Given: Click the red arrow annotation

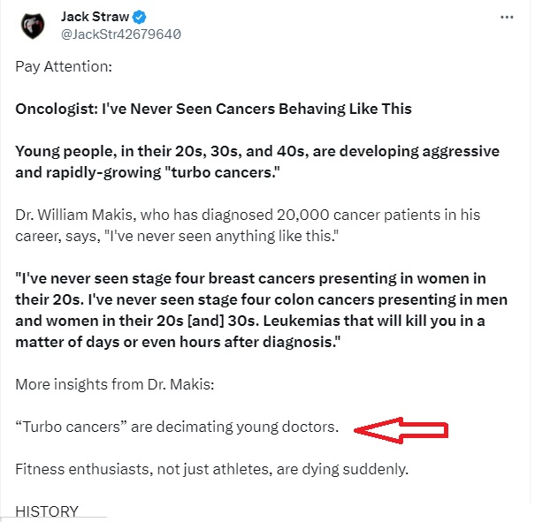Looking at the screenshot, I should coord(401,430).
